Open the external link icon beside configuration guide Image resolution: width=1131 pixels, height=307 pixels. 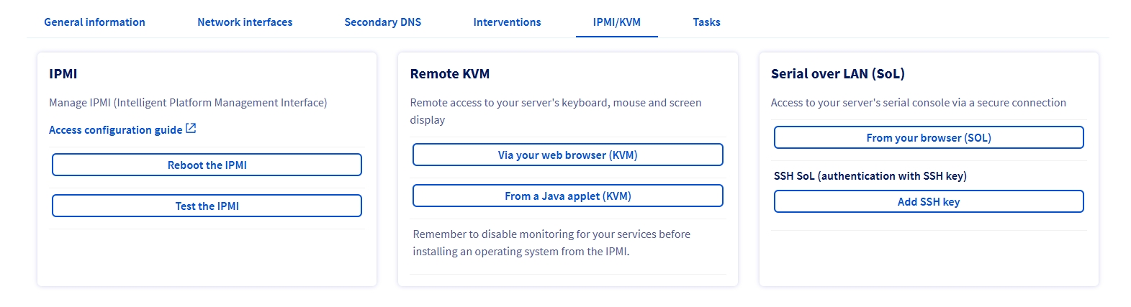[x=191, y=129]
